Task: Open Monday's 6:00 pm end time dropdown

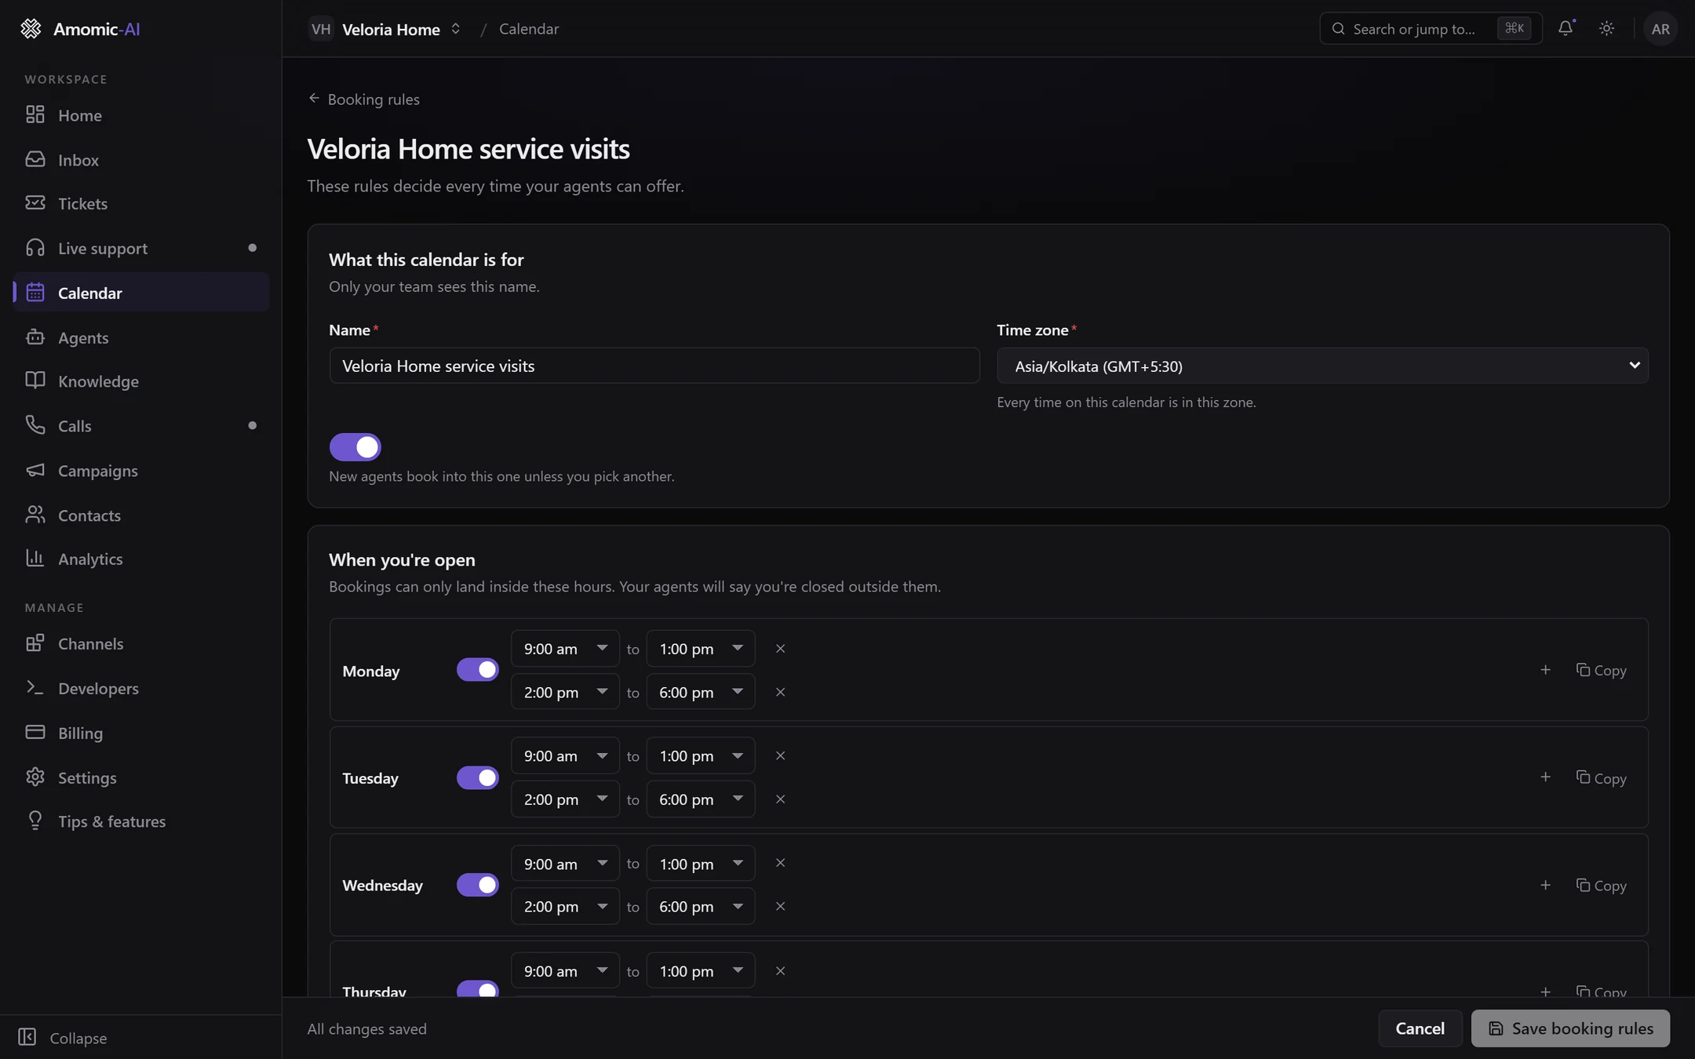Action: [x=700, y=692]
